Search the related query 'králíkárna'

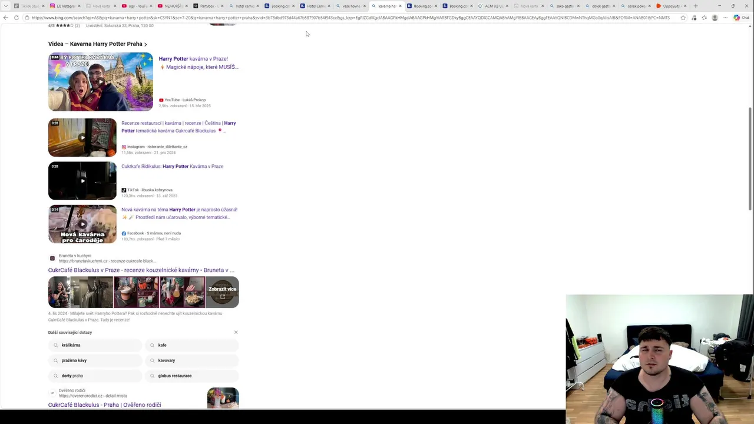[x=95, y=345]
